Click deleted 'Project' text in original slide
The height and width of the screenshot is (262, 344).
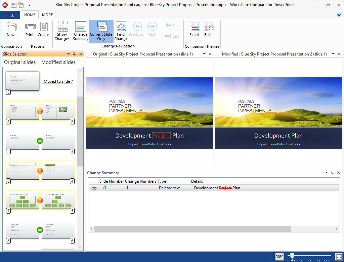[162, 136]
